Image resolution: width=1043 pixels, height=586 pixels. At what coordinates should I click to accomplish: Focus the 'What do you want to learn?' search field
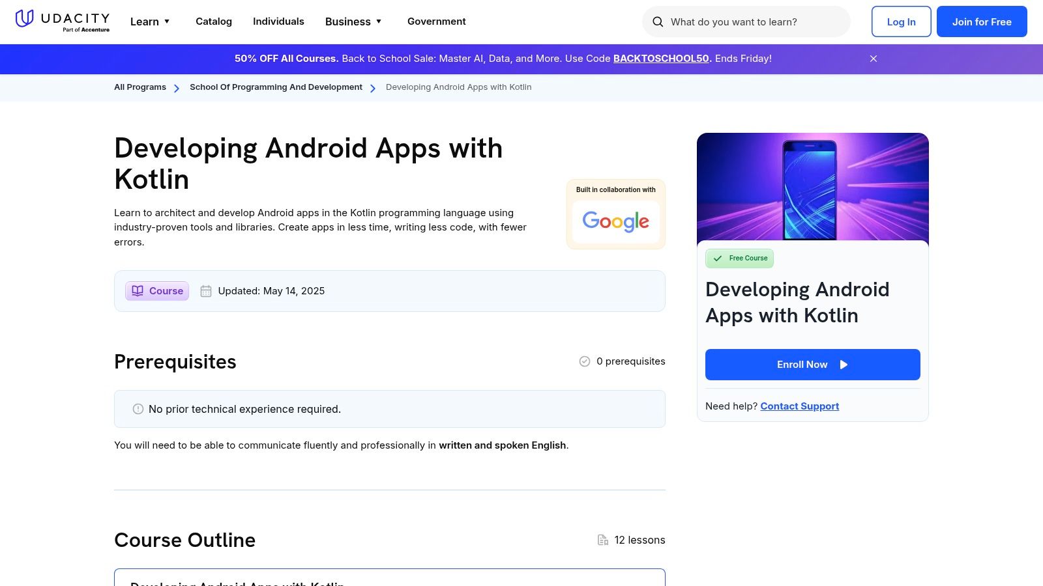(746, 22)
